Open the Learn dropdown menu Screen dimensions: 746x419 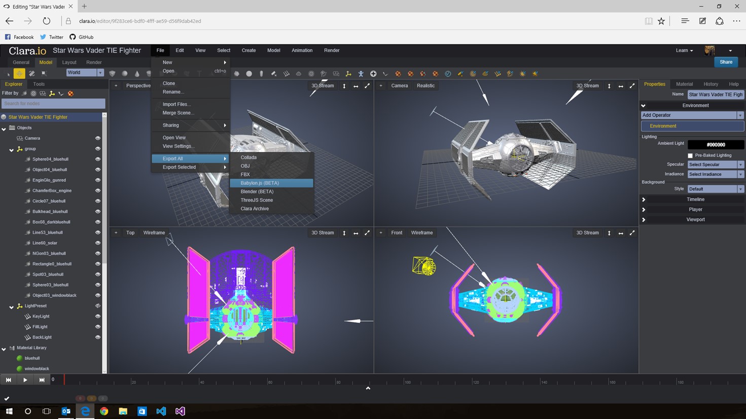click(x=684, y=50)
